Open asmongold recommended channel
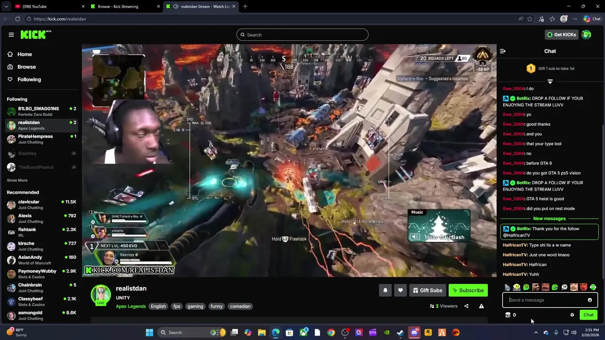The image size is (605, 340). [x=41, y=315]
